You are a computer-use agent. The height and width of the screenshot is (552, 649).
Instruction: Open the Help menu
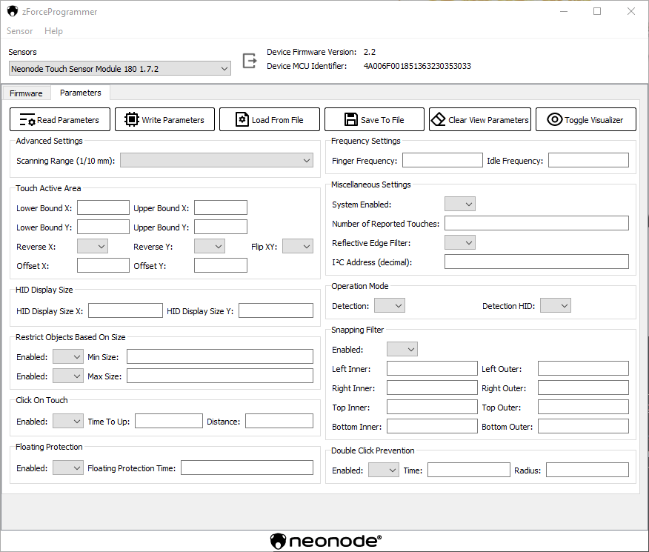pos(53,31)
